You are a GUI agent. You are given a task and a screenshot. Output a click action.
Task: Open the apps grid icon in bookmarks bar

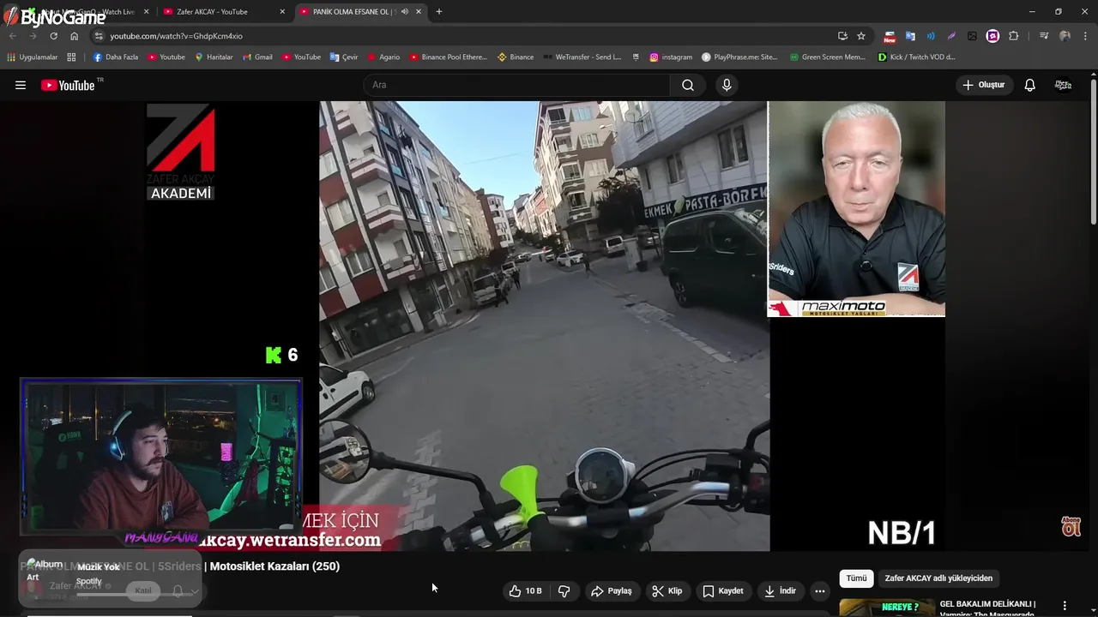tap(71, 57)
